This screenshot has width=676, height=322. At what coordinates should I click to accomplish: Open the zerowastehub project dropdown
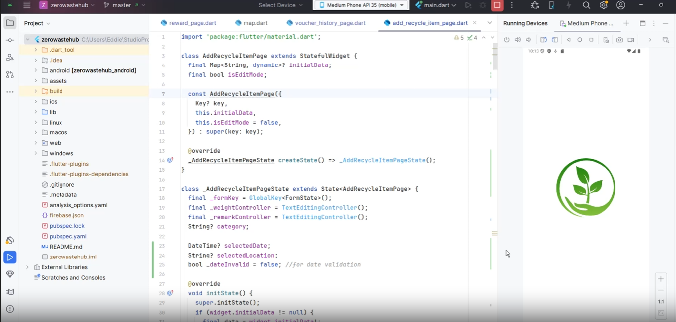pyautogui.click(x=68, y=5)
